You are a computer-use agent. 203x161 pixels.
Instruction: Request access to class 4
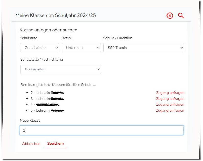pyautogui.click(x=170, y=105)
